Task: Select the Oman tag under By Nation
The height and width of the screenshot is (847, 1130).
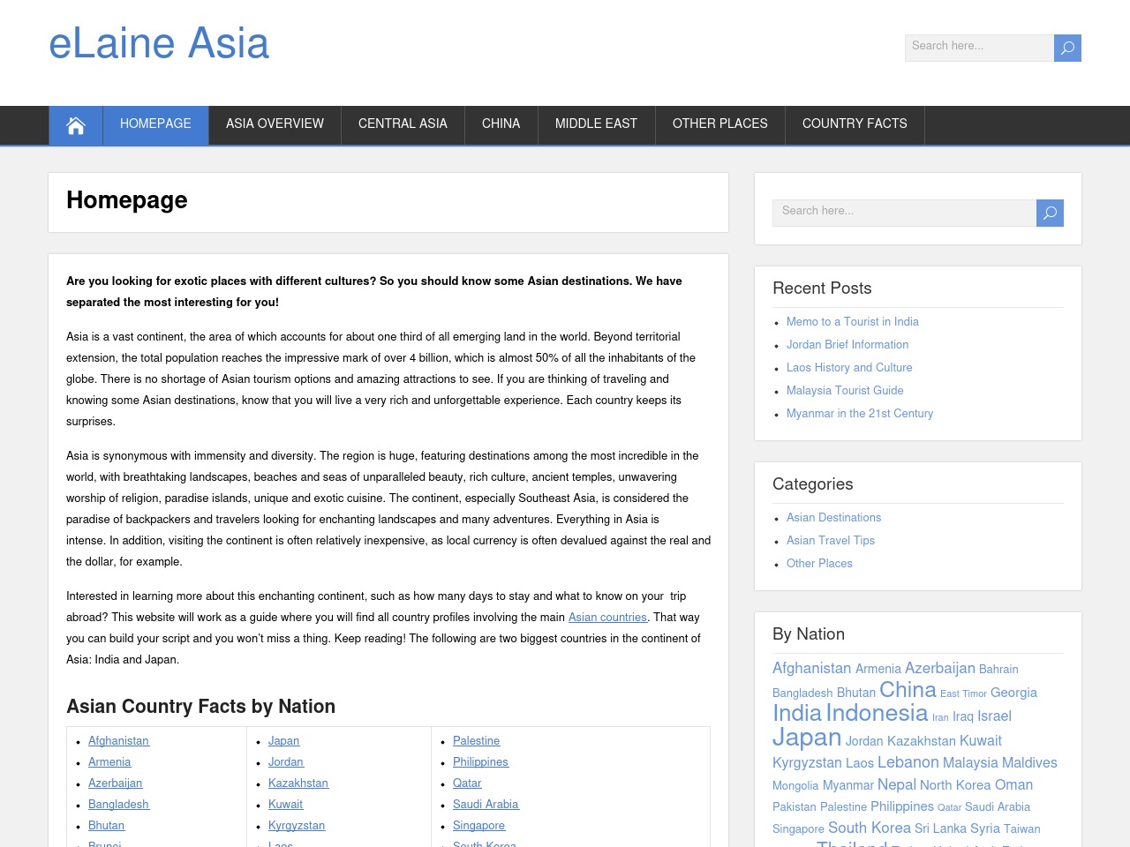Action: (x=1013, y=785)
